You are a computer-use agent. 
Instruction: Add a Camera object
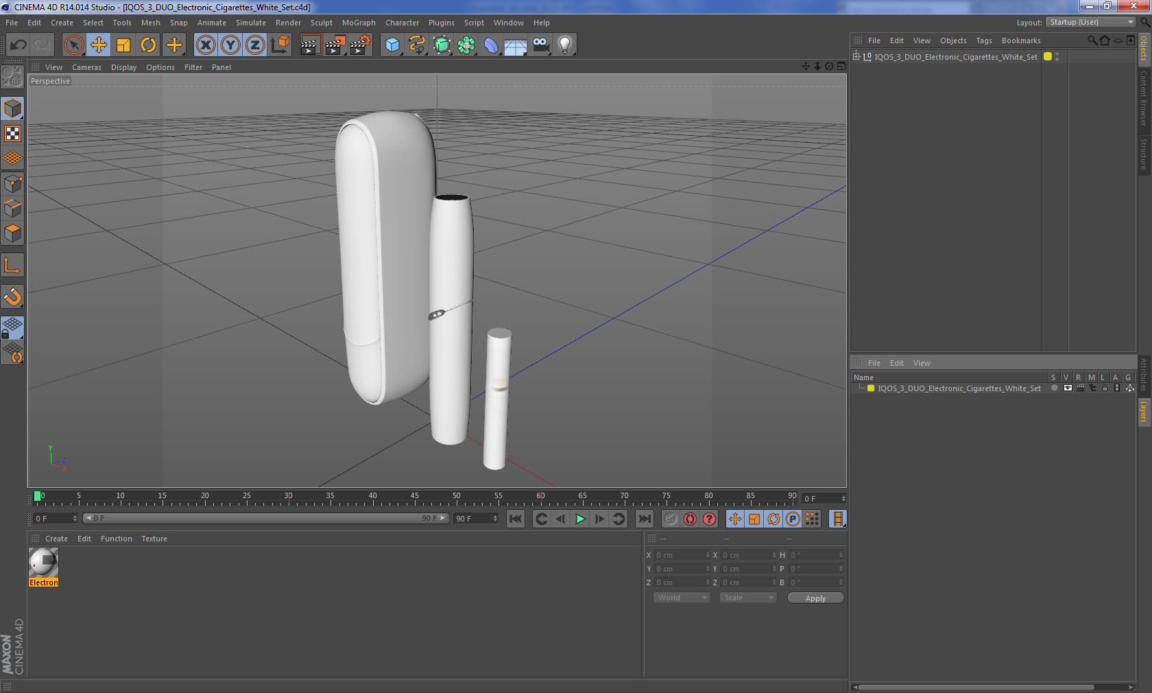coord(540,45)
